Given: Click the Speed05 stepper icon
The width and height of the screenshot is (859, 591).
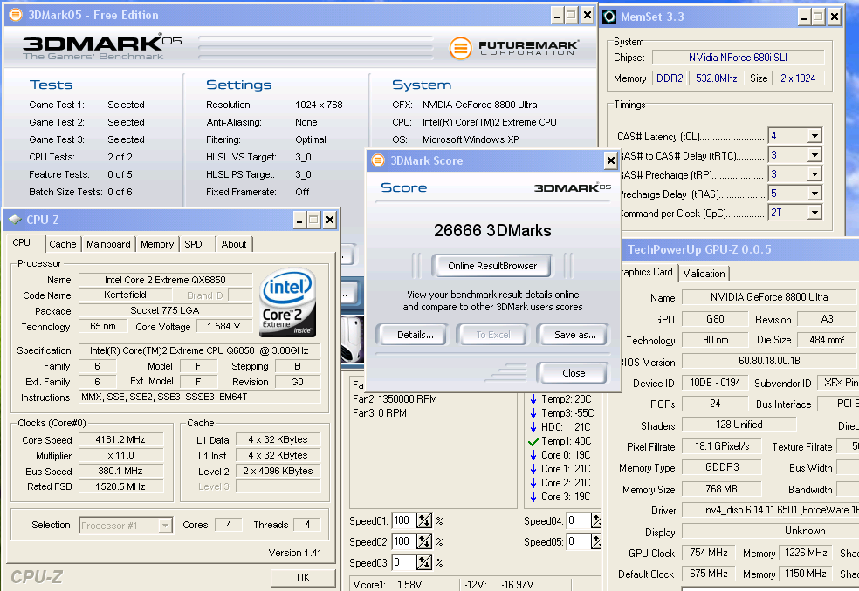Looking at the screenshot, I should [x=596, y=542].
